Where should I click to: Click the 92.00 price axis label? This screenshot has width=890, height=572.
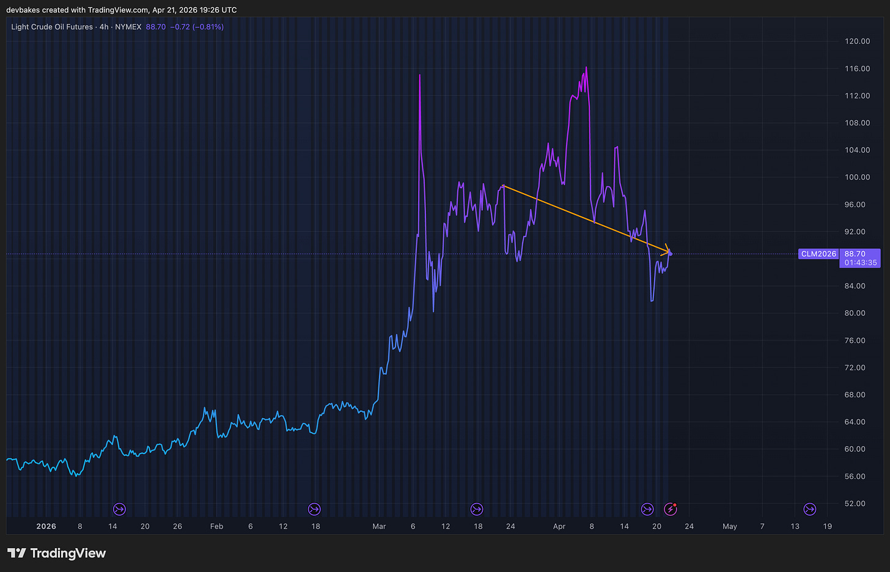(855, 232)
